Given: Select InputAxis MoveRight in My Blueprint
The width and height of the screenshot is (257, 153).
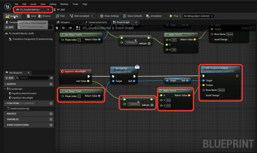Looking at the screenshot, I should [22, 98].
